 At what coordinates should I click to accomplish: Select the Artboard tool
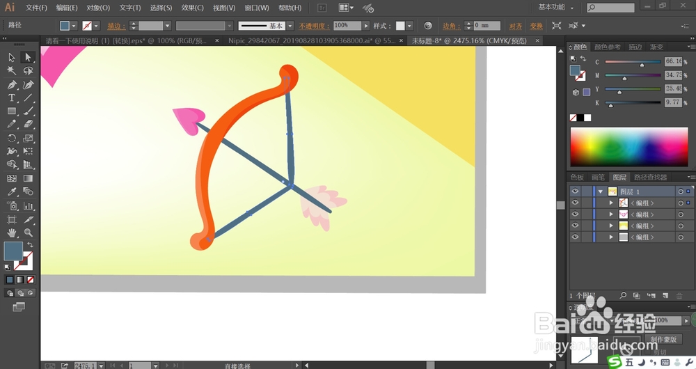coord(12,219)
